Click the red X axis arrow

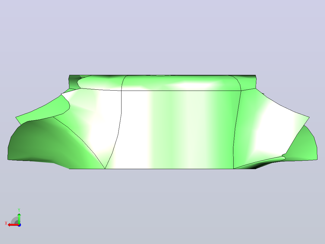[13, 225]
